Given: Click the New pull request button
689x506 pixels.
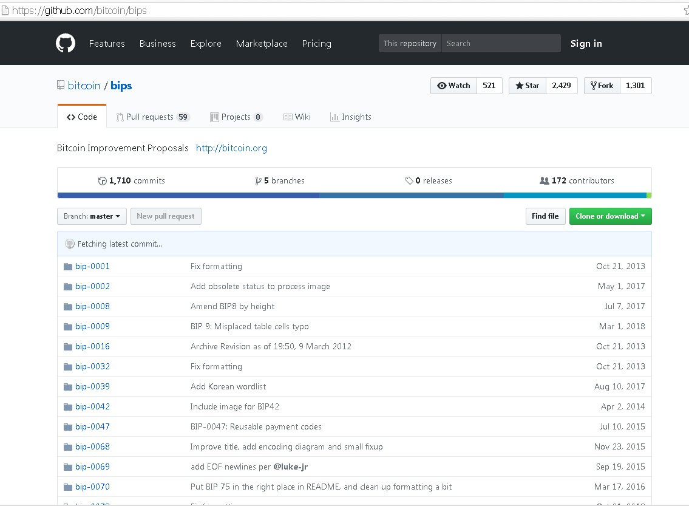Looking at the screenshot, I should coord(166,216).
